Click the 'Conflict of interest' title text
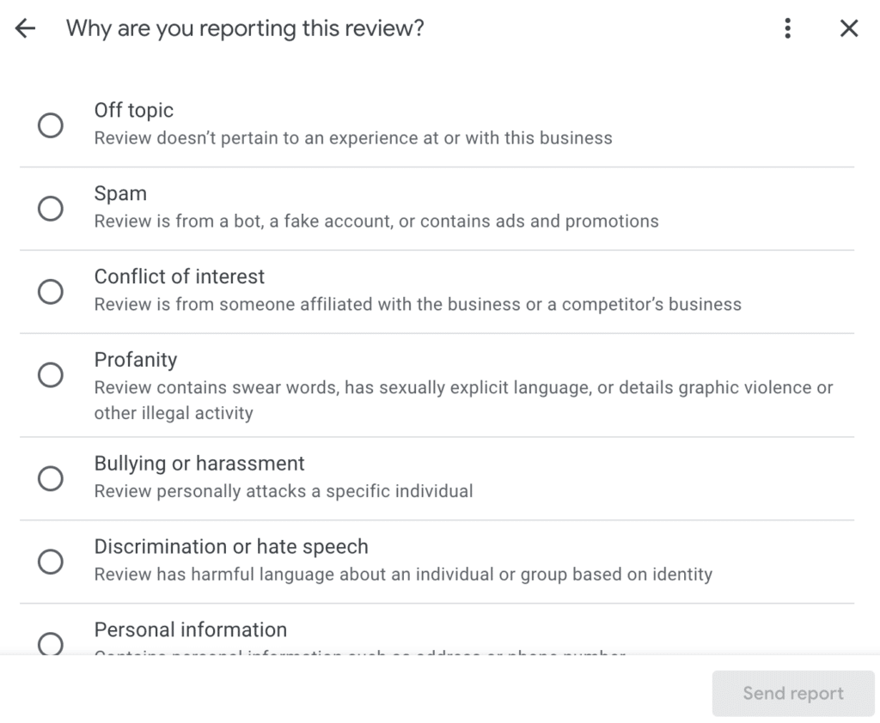 [x=179, y=276]
